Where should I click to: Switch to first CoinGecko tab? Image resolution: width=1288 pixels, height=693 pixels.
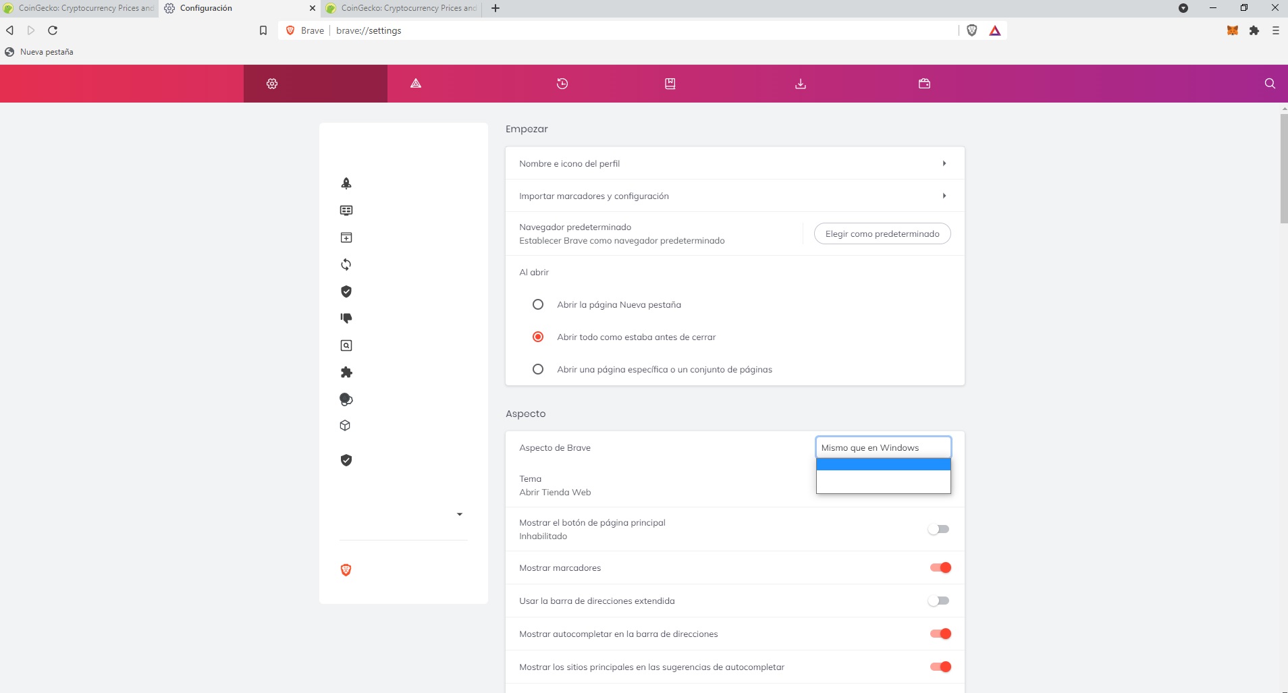[79, 8]
